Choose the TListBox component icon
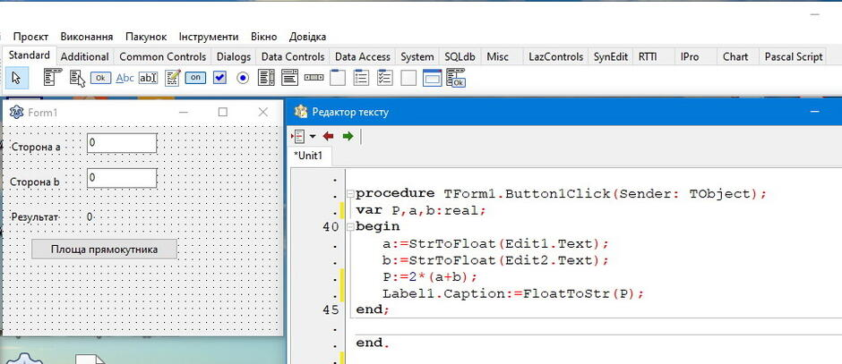 coord(266,78)
